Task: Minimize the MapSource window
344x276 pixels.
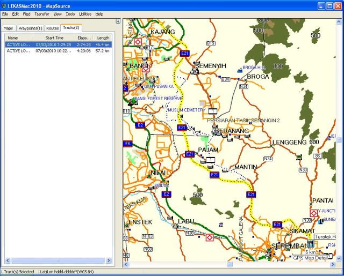Action: (321, 6)
